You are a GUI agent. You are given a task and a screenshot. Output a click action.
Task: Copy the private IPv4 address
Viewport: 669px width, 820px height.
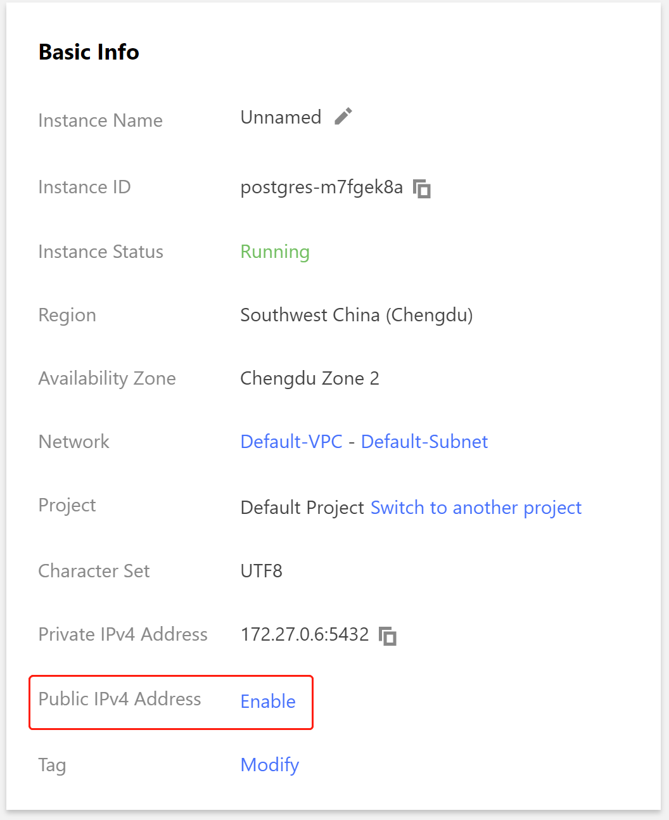(388, 636)
